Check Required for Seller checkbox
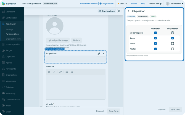Image resolution: width=185 pixels, height=115 pixels. point(173,43)
